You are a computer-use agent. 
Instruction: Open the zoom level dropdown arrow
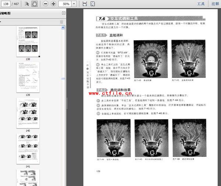tap(74, 4)
